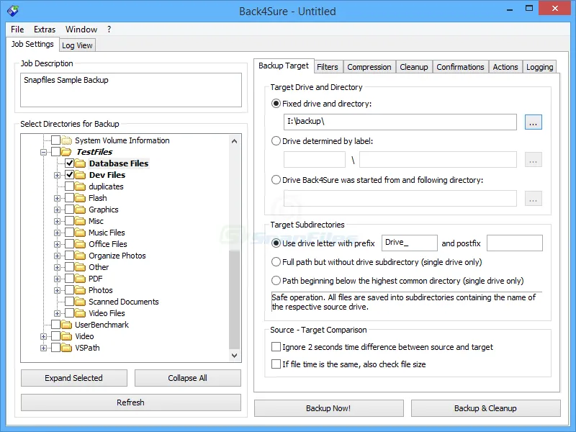Select Drive determined by label option
The height and width of the screenshot is (432, 576).
tap(276, 141)
